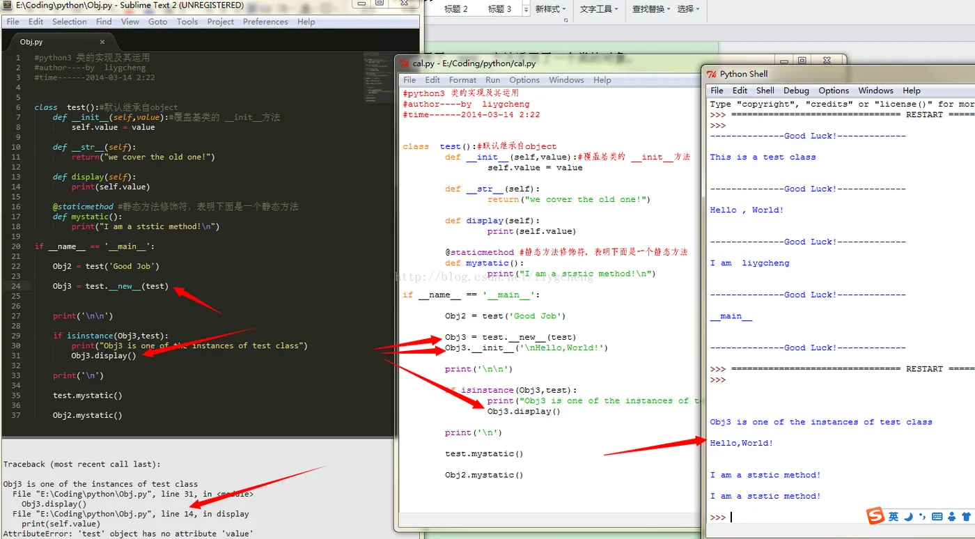Image resolution: width=975 pixels, height=539 pixels.
Task: Open the Selection menu in Sublime Text
Action: tap(70, 22)
